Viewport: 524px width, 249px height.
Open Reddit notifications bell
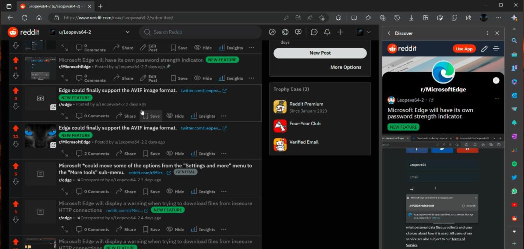pos(327,32)
